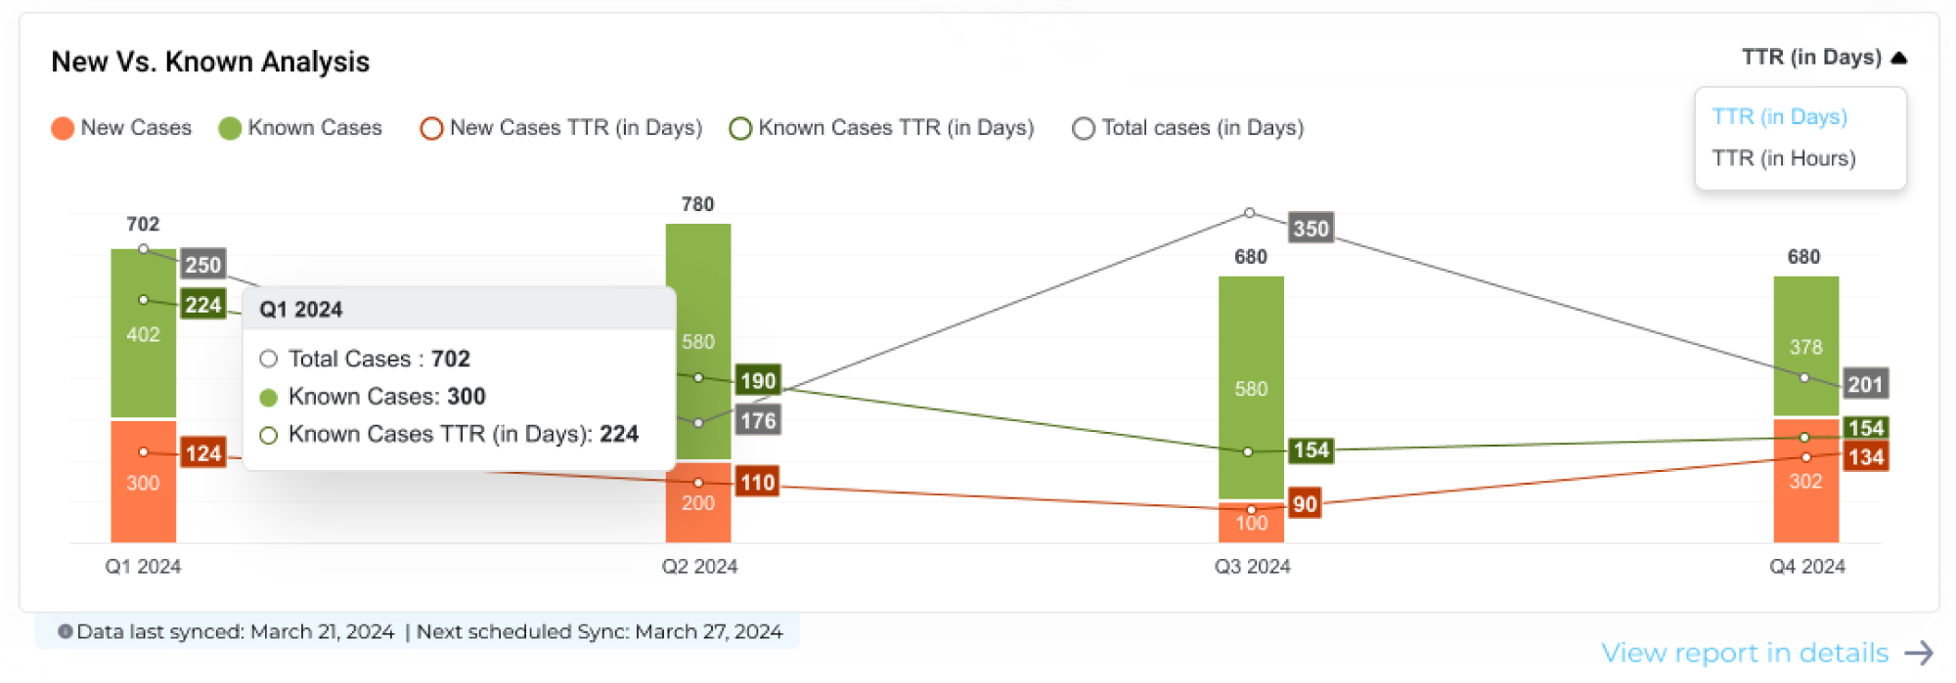
Task: Click the orange New Cases legend circle
Action: coord(61,127)
